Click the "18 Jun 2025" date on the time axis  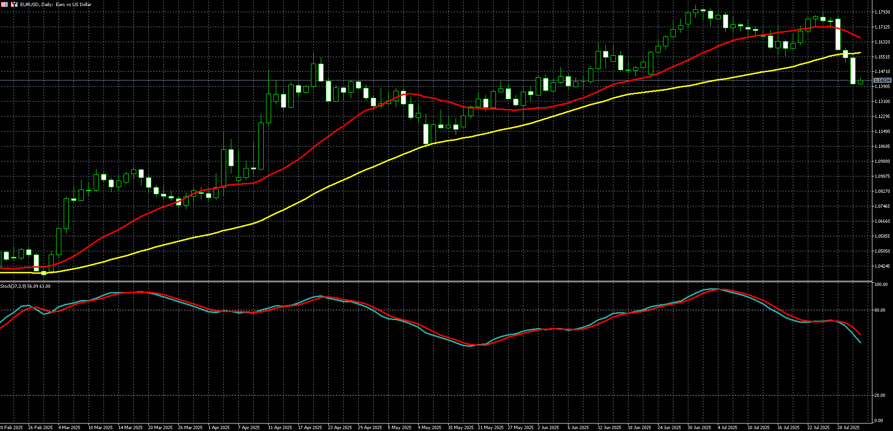pos(640,428)
